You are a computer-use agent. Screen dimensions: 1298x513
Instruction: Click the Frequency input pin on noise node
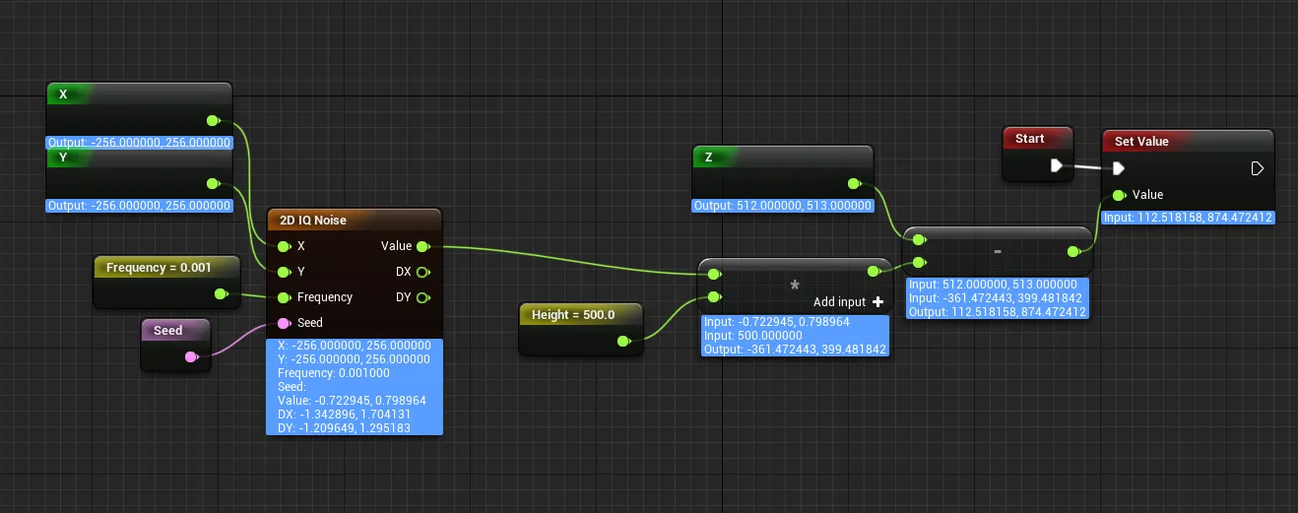(x=284, y=297)
